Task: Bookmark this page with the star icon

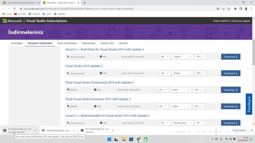Action: click(x=229, y=9)
